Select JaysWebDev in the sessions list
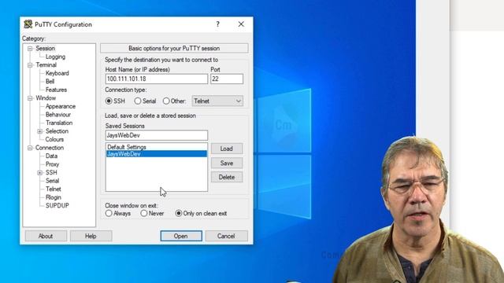 click(156, 154)
